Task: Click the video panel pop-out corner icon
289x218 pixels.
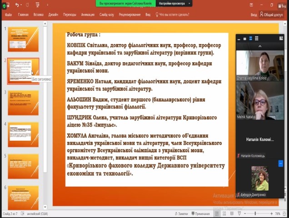Action: (x=281, y=38)
